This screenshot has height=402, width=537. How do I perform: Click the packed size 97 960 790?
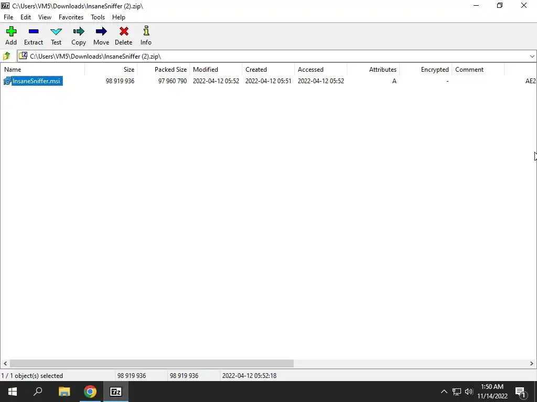173,81
